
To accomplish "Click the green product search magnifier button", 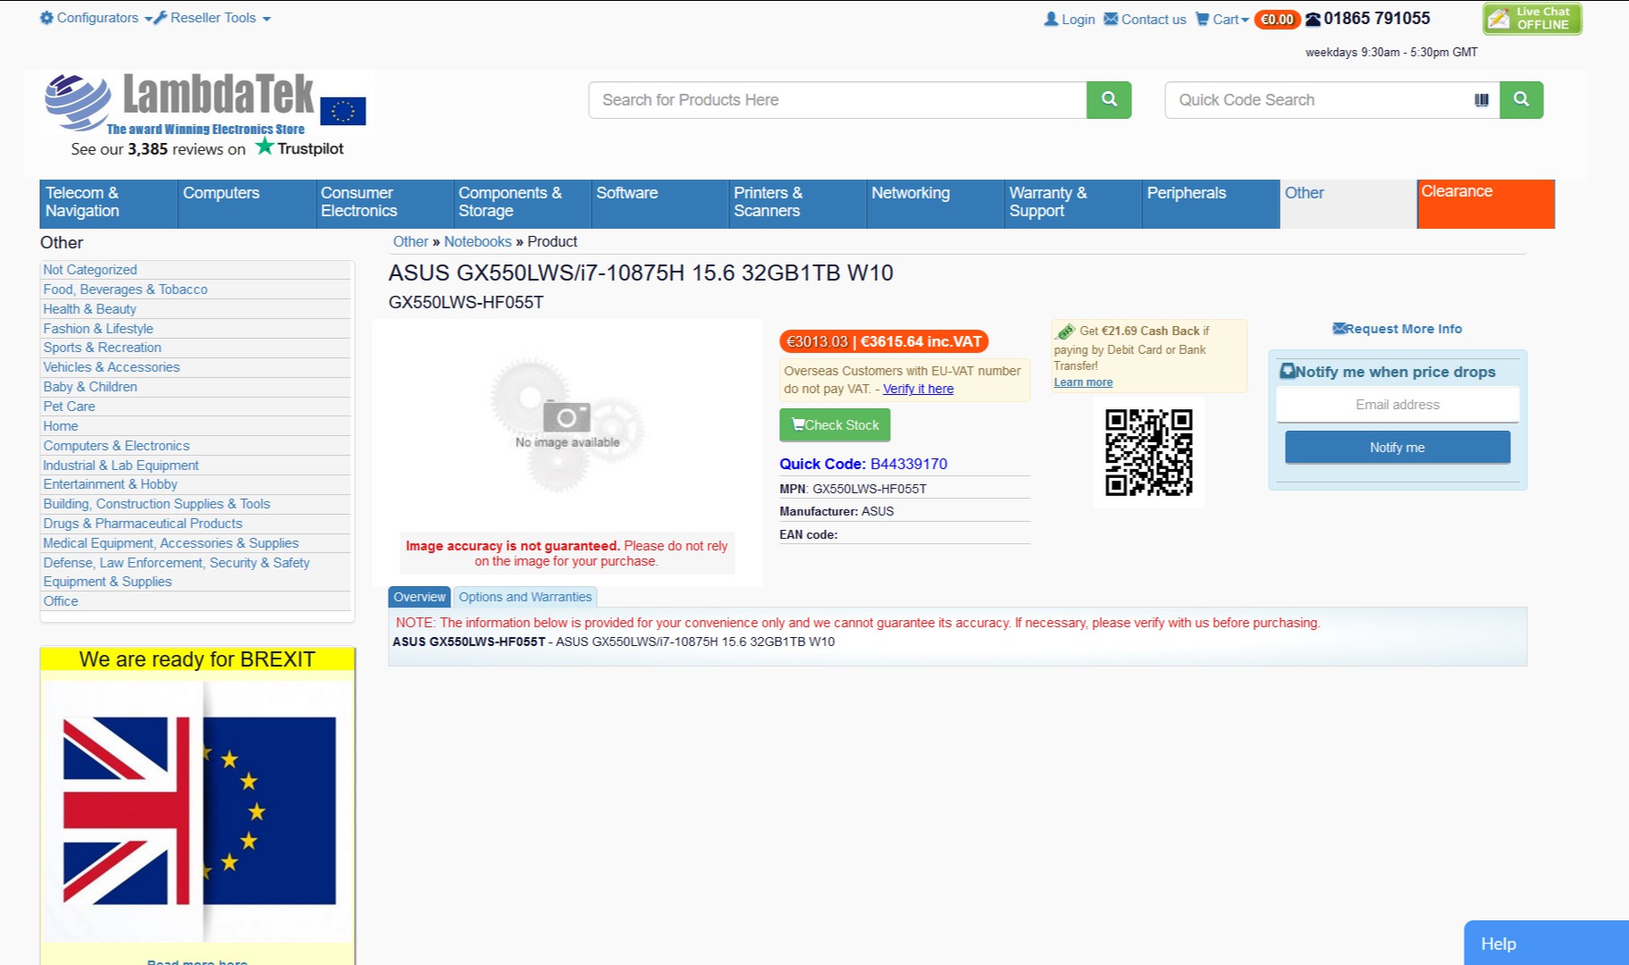I will click(1109, 100).
